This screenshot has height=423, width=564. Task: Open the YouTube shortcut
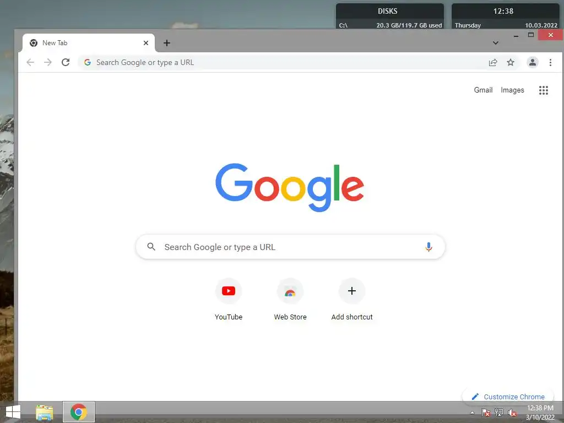click(229, 299)
